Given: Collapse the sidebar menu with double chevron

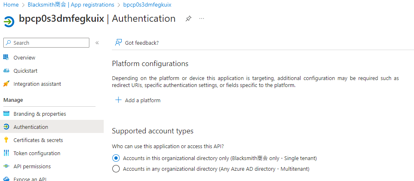Looking at the screenshot, I should [97, 43].
